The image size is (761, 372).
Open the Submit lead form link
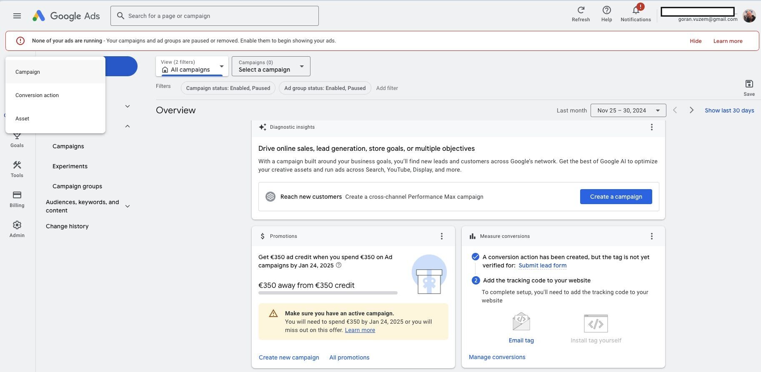[x=542, y=265]
